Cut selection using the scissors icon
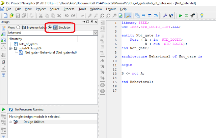The height and width of the screenshot is (138, 216). (41, 16)
